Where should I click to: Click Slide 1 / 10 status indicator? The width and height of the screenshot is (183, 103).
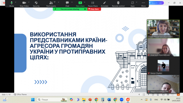[x=6, y=94]
